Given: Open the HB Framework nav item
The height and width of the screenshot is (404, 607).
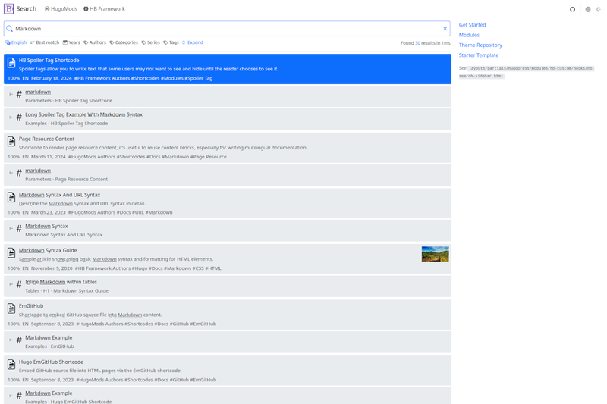Looking at the screenshot, I should [x=104, y=8].
